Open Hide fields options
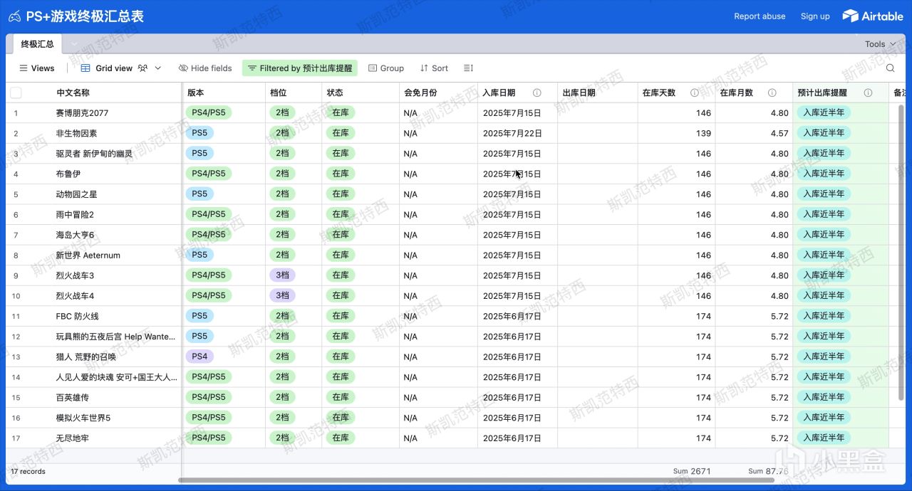This screenshot has height=491, width=912. pyautogui.click(x=205, y=68)
